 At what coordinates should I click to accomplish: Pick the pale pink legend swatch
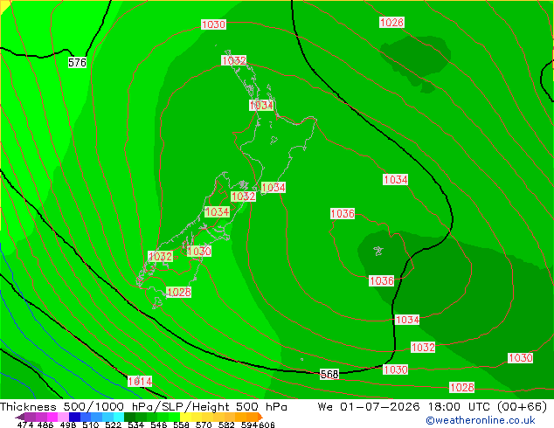click(x=63, y=417)
